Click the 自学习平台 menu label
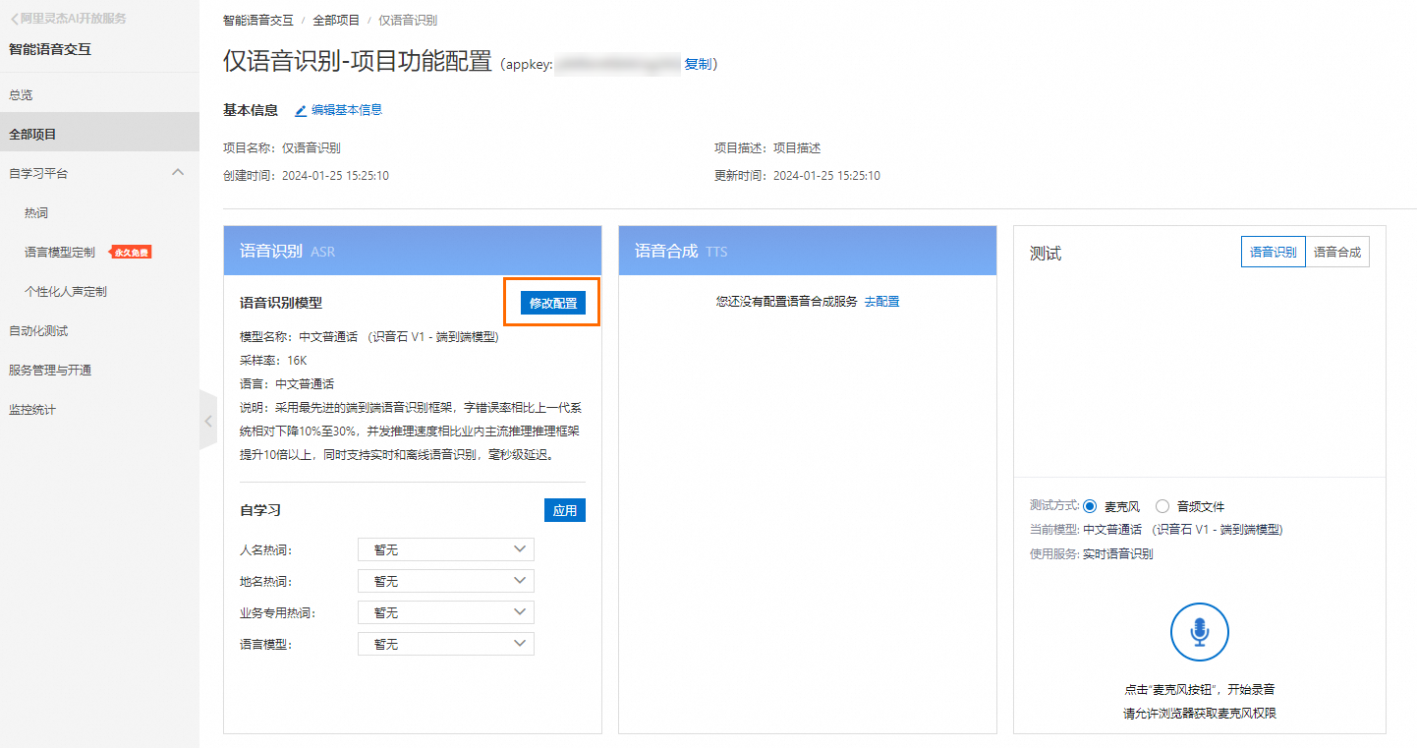1417x748 pixels. (38, 173)
